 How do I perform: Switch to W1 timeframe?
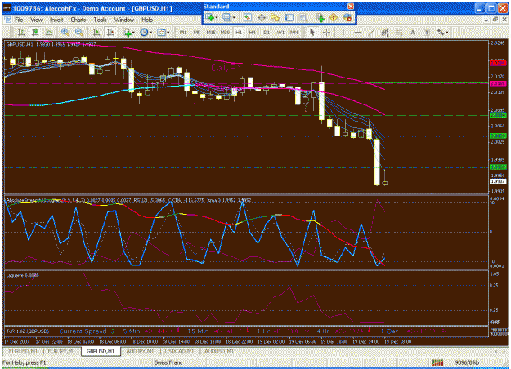coord(280,32)
